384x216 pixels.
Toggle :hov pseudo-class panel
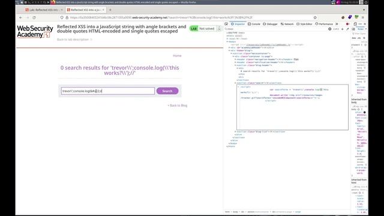point(354,38)
